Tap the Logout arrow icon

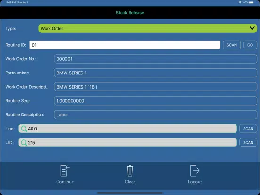195,171
